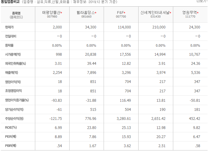Click the stock code 007700
This screenshot has width=210, height=152.
(x=121, y=17)
